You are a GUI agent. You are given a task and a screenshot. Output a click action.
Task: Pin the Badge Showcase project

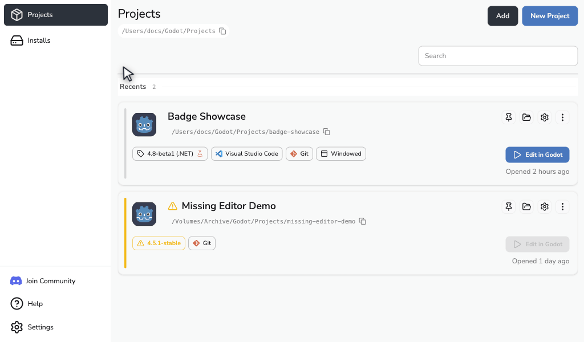click(508, 117)
